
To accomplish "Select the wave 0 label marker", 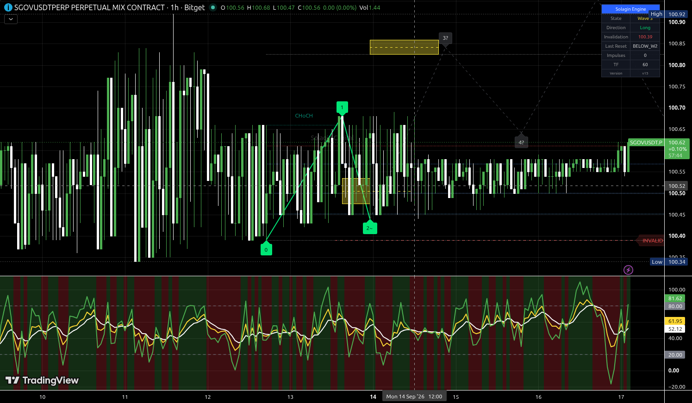I will click(x=266, y=249).
